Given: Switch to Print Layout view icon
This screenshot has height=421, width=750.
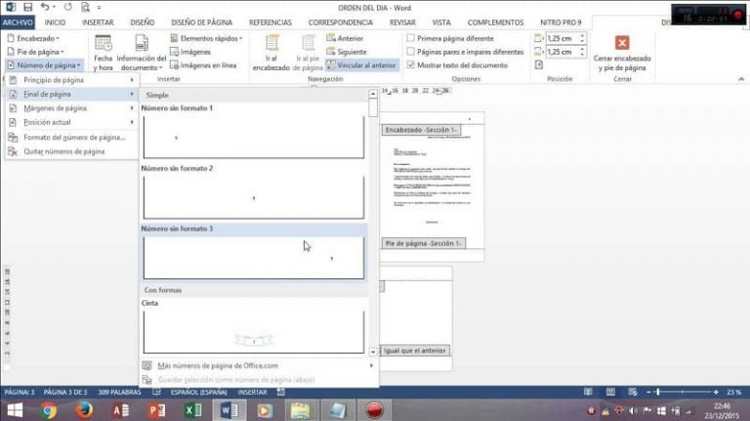Looking at the screenshot, I should [610, 393].
